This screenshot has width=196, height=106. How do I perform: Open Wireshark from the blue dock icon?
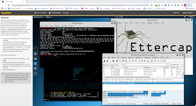[35, 64]
